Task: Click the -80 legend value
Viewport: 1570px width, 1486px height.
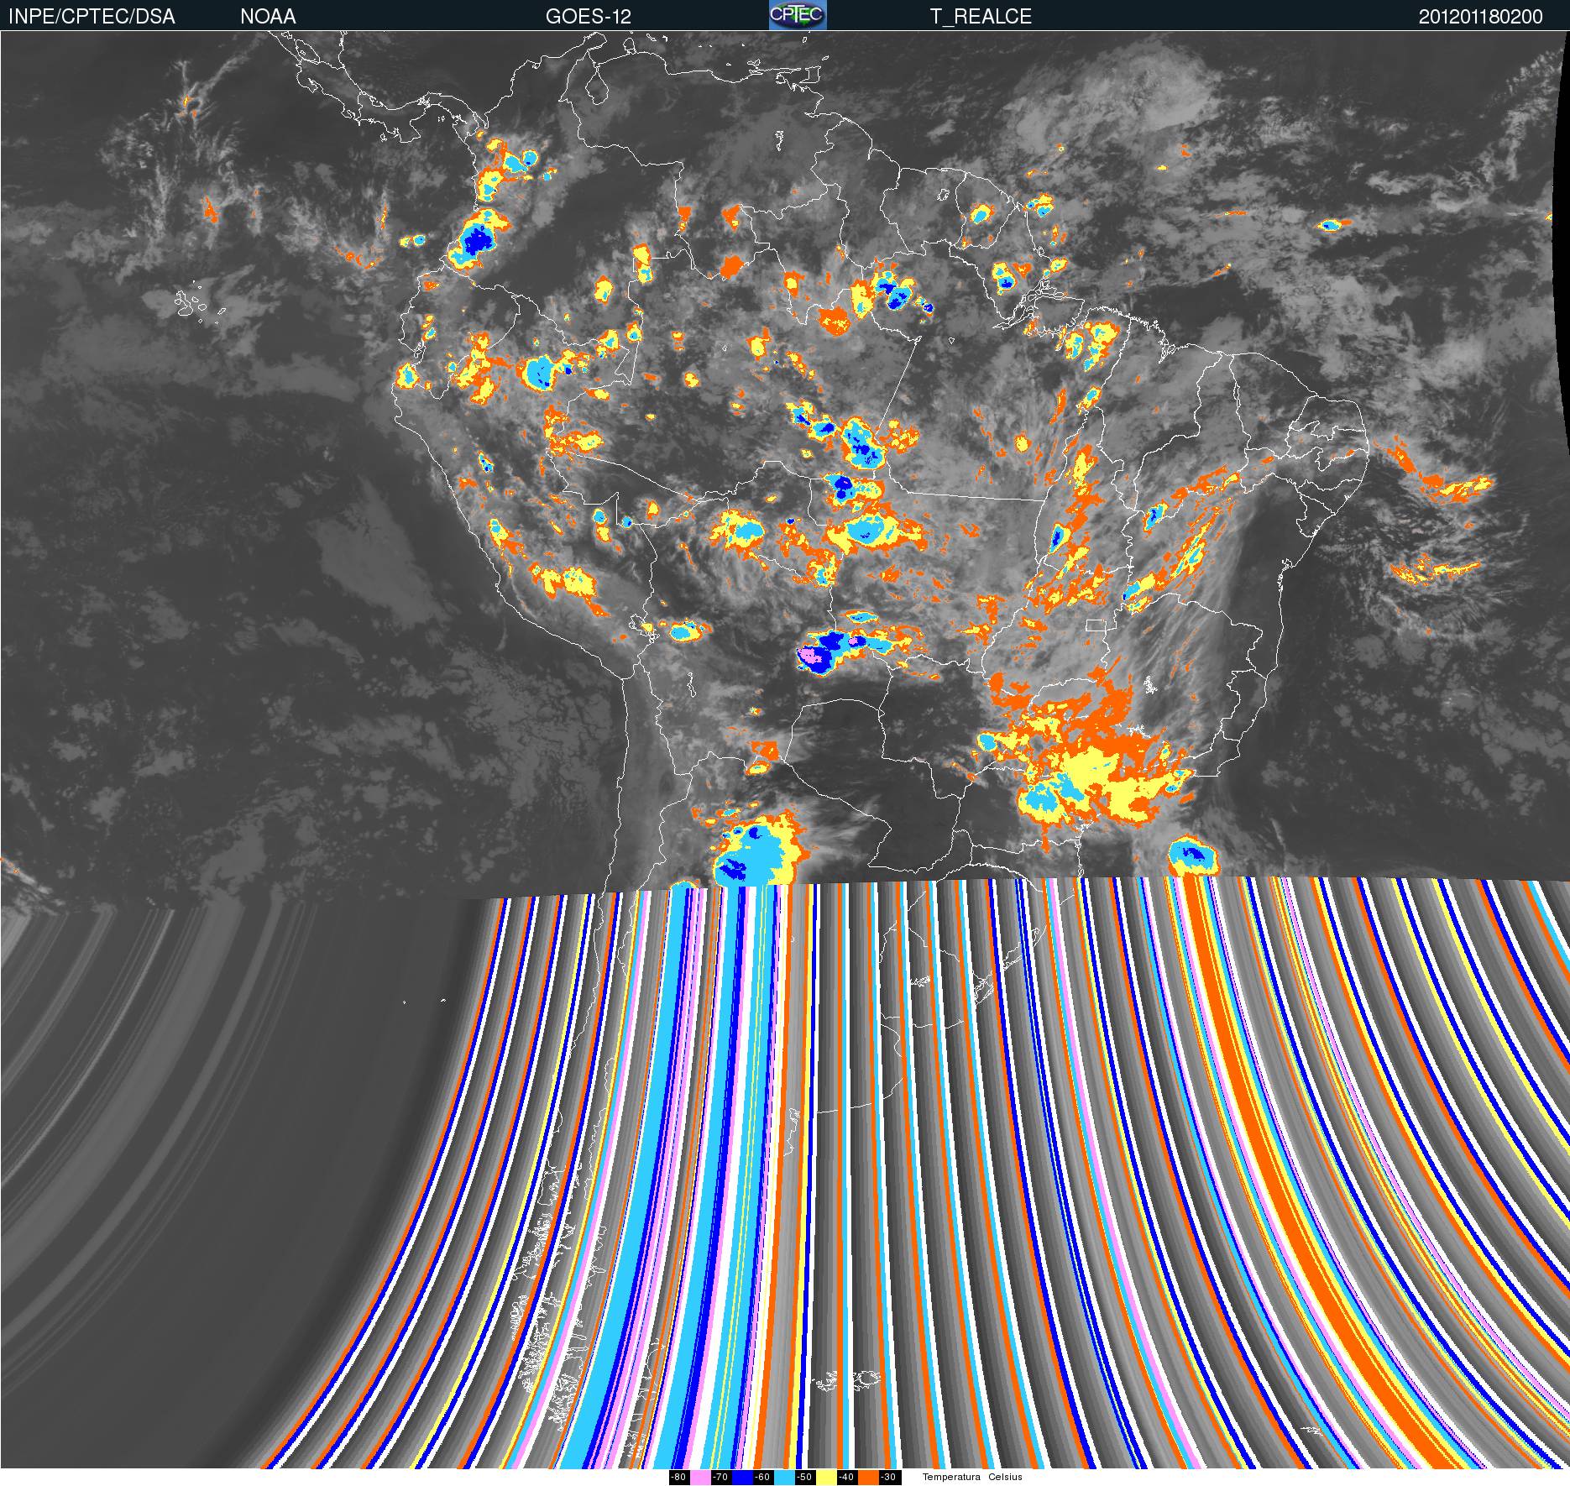Action: tap(679, 1478)
